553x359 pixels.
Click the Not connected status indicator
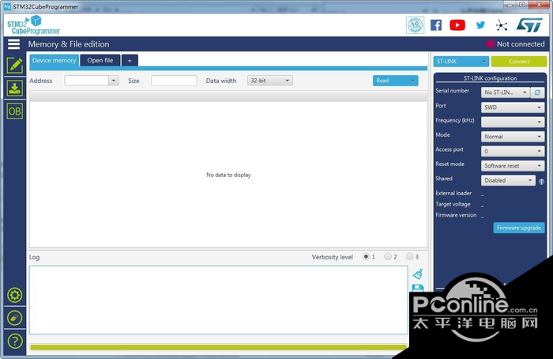click(515, 44)
